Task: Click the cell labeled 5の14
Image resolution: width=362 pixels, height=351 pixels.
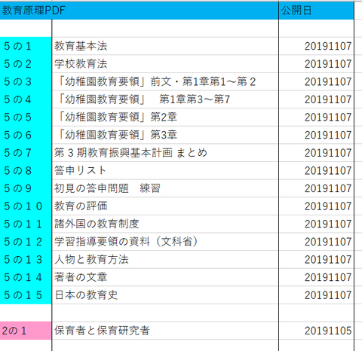Action: click(x=26, y=277)
